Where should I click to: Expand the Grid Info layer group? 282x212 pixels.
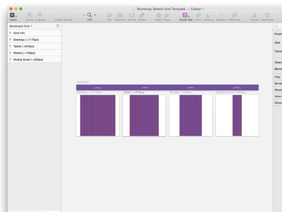coord(11,33)
